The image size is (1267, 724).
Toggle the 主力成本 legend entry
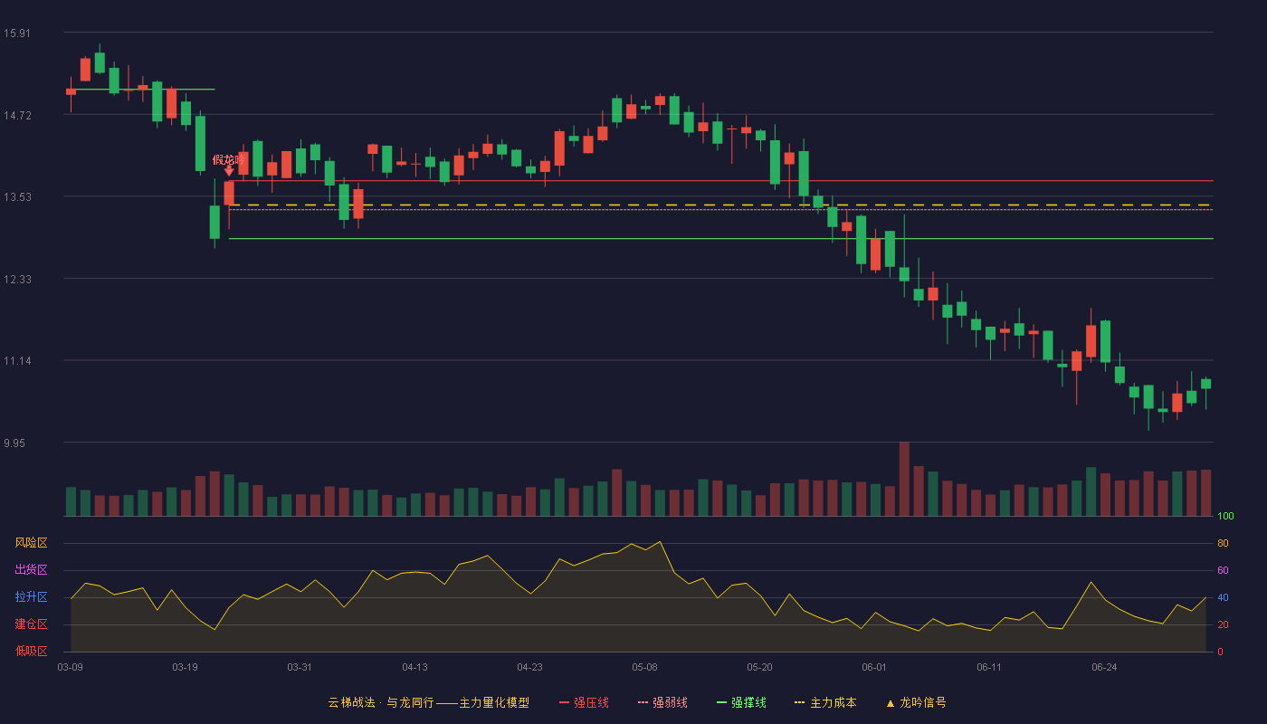(825, 702)
